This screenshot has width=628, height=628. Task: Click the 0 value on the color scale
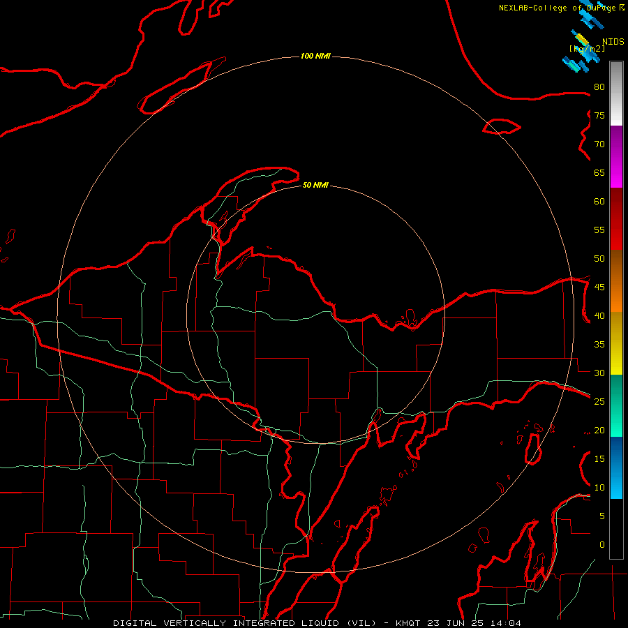(x=602, y=545)
